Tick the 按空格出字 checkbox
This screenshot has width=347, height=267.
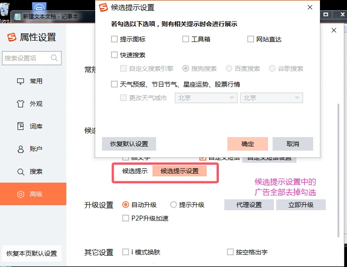tap(230, 252)
